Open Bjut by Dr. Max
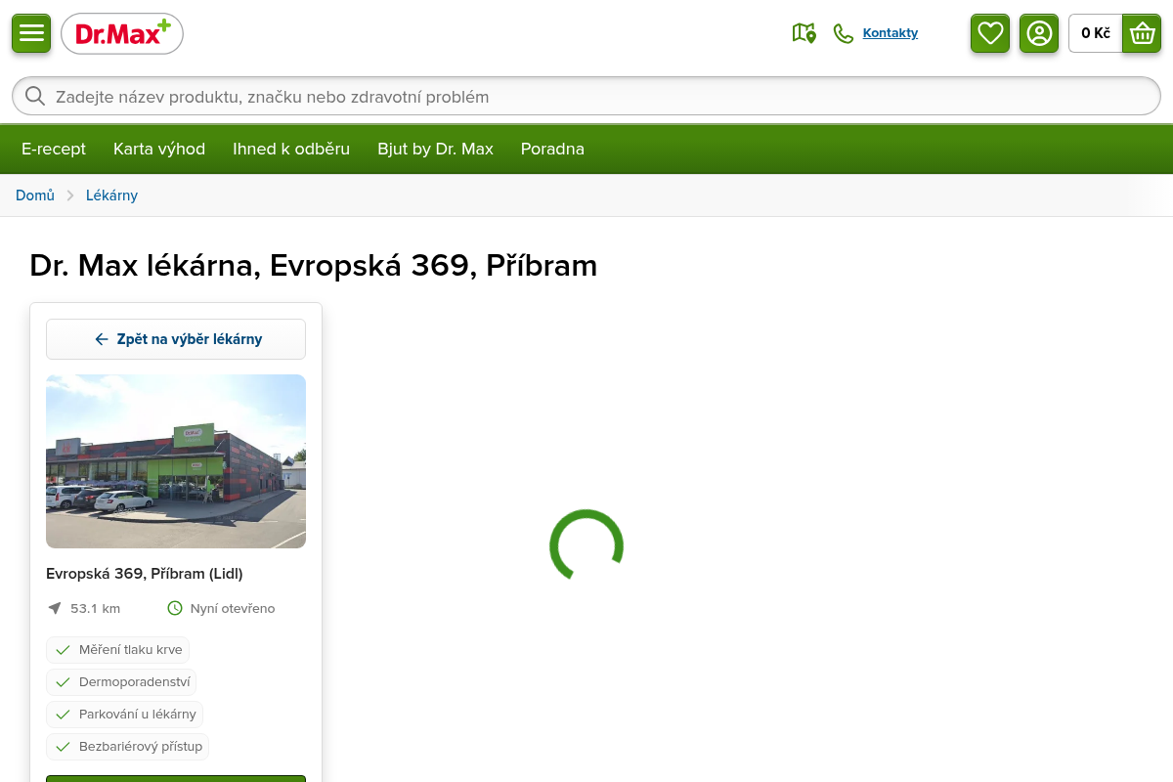 click(435, 149)
